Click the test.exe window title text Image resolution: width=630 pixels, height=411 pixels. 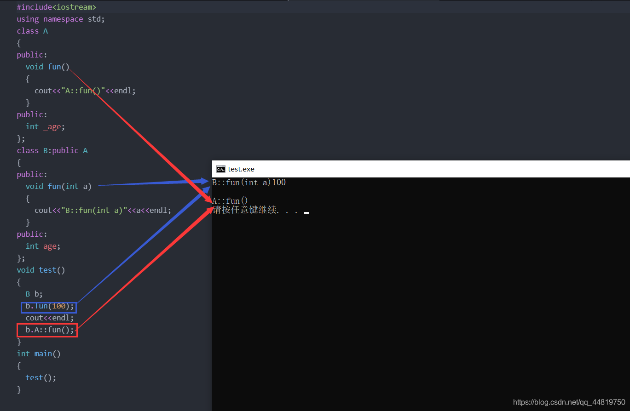point(241,169)
